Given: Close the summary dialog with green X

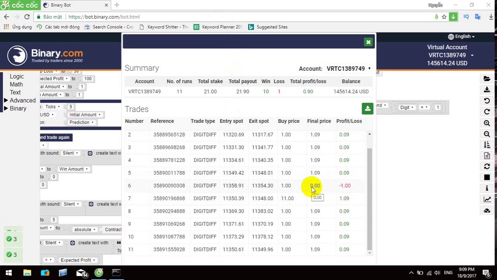Looking at the screenshot, I should coord(368,42).
